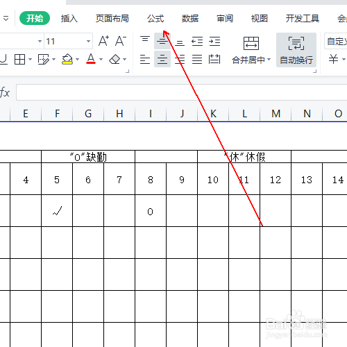Click into the formula bar input
This screenshot has width=347, height=347.
pyautogui.click(x=182, y=92)
